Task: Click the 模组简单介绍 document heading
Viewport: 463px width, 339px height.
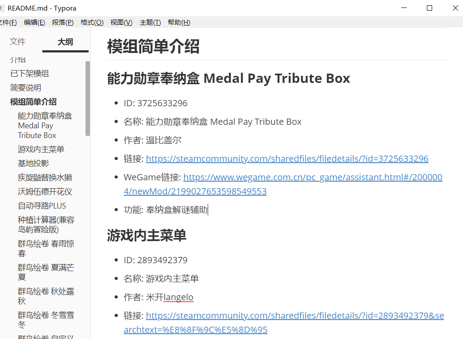Action: click(x=153, y=47)
